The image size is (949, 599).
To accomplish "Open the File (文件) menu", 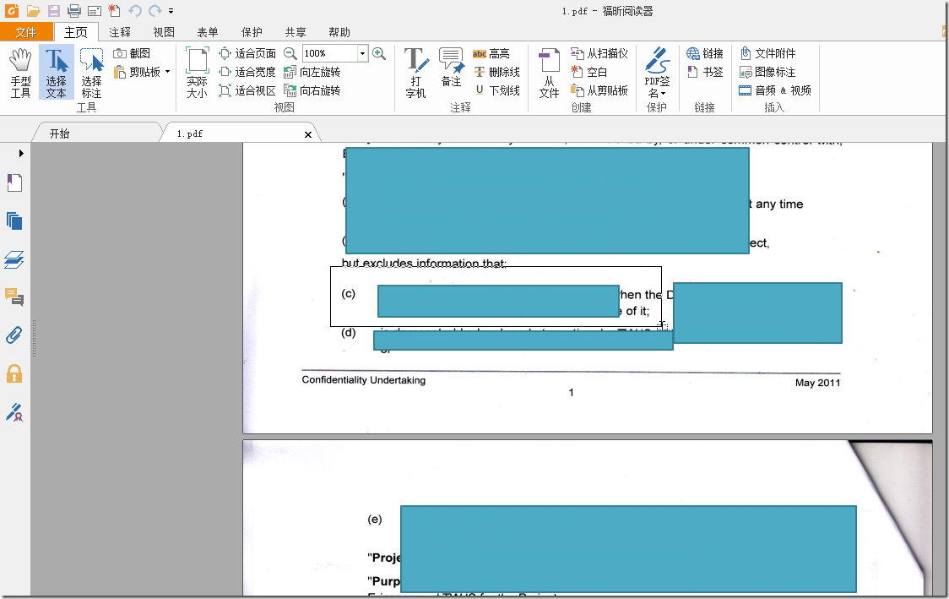I will click(25, 32).
